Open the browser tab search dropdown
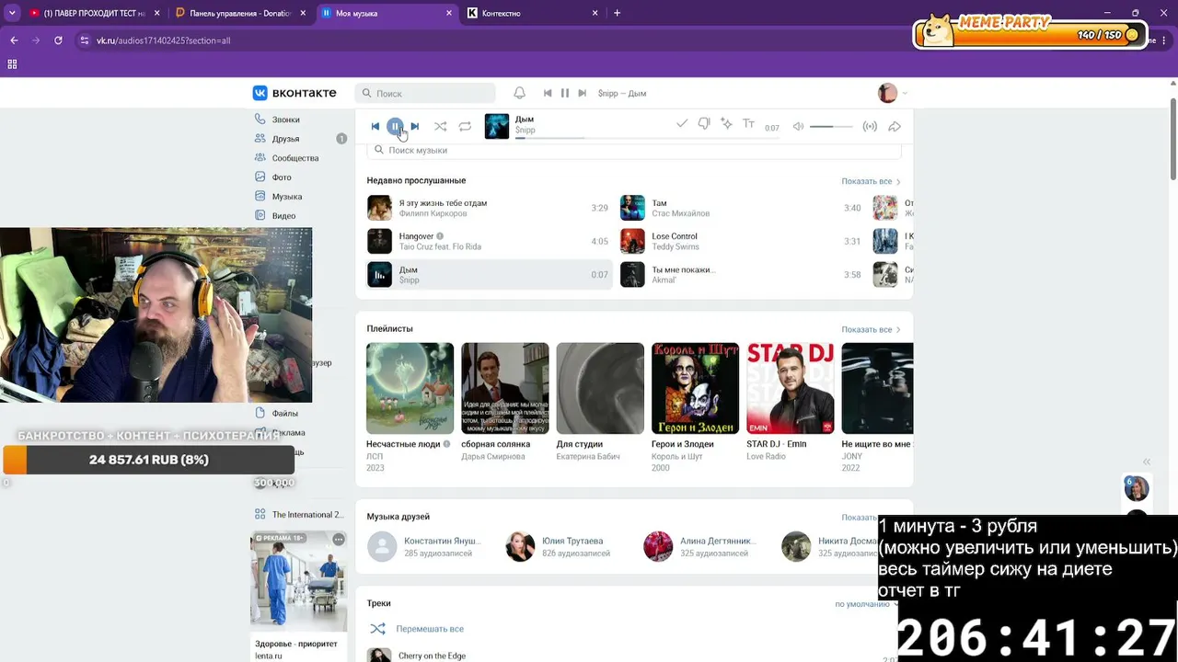The image size is (1178, 662). tap(12, 13)
